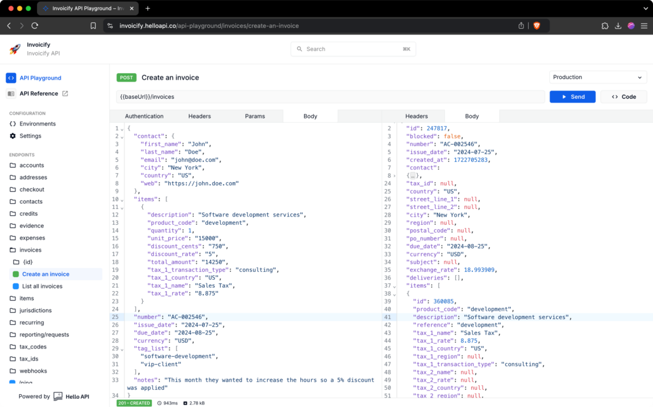653x407 pixels.
Task: Click the {id} folder icon
Action: point(16,262)
